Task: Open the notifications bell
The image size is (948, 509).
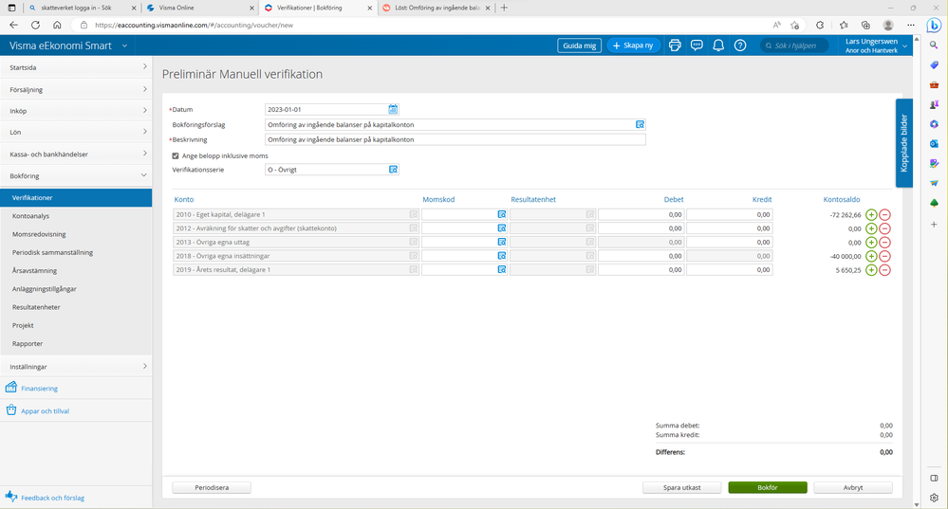Action: click(x=718, y=45)
